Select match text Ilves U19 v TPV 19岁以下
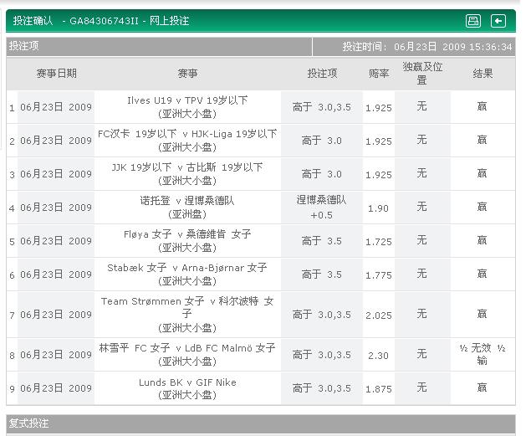This screenshot has width=531, height=436. [187, 100]
